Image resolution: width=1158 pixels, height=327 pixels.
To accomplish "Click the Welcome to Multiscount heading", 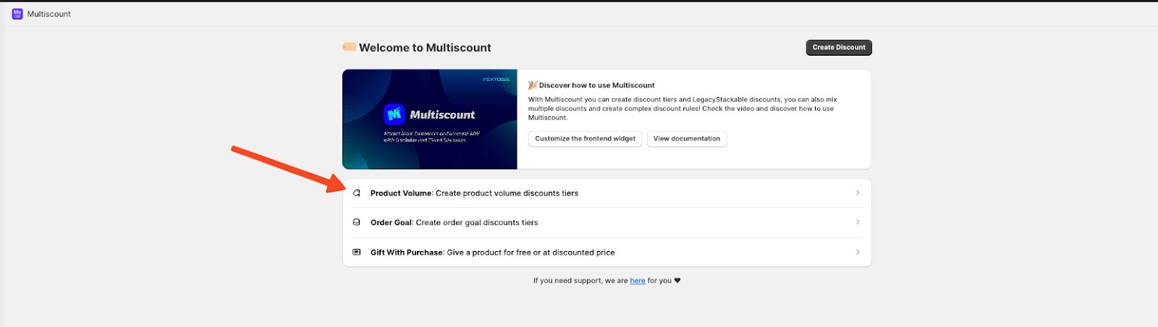I will 425,48.
